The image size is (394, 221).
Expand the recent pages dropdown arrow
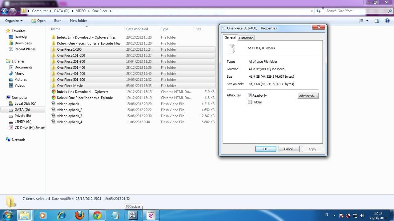tap(18, 11)
